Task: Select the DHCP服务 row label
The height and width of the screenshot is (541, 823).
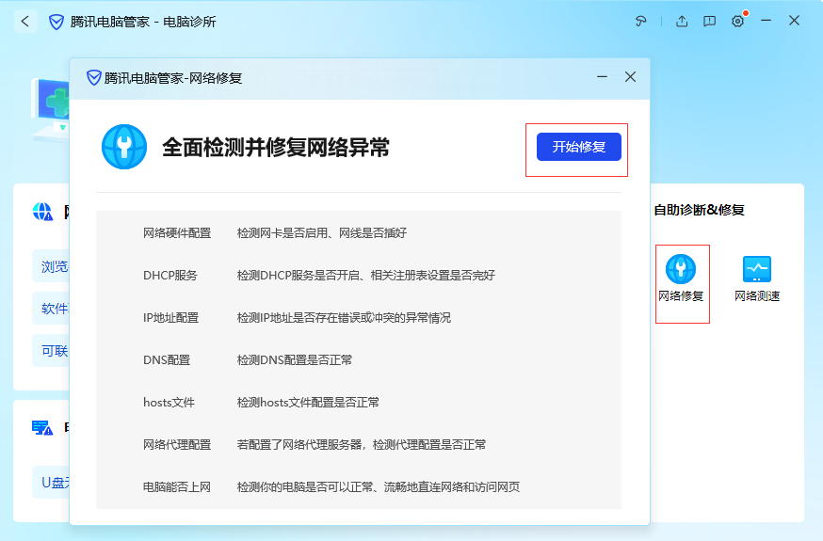Action: point(170,276)
